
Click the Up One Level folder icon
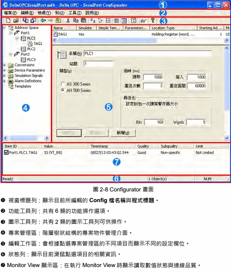click(58, 21)
